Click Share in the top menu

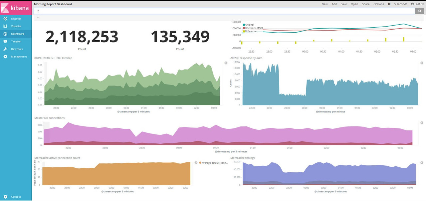click(x=366, y=4)
